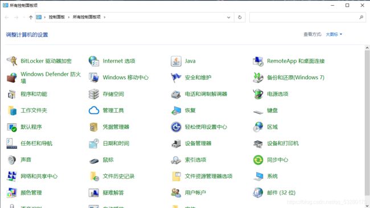Image resolution: width=370 pixels, height=208 pixels.
Task: Click the 用户帐户 label
Action: click(195, 193)
